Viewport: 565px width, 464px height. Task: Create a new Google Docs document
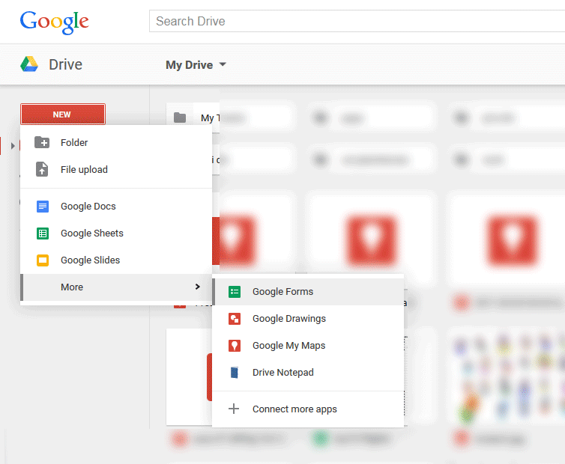pos(116,207)
